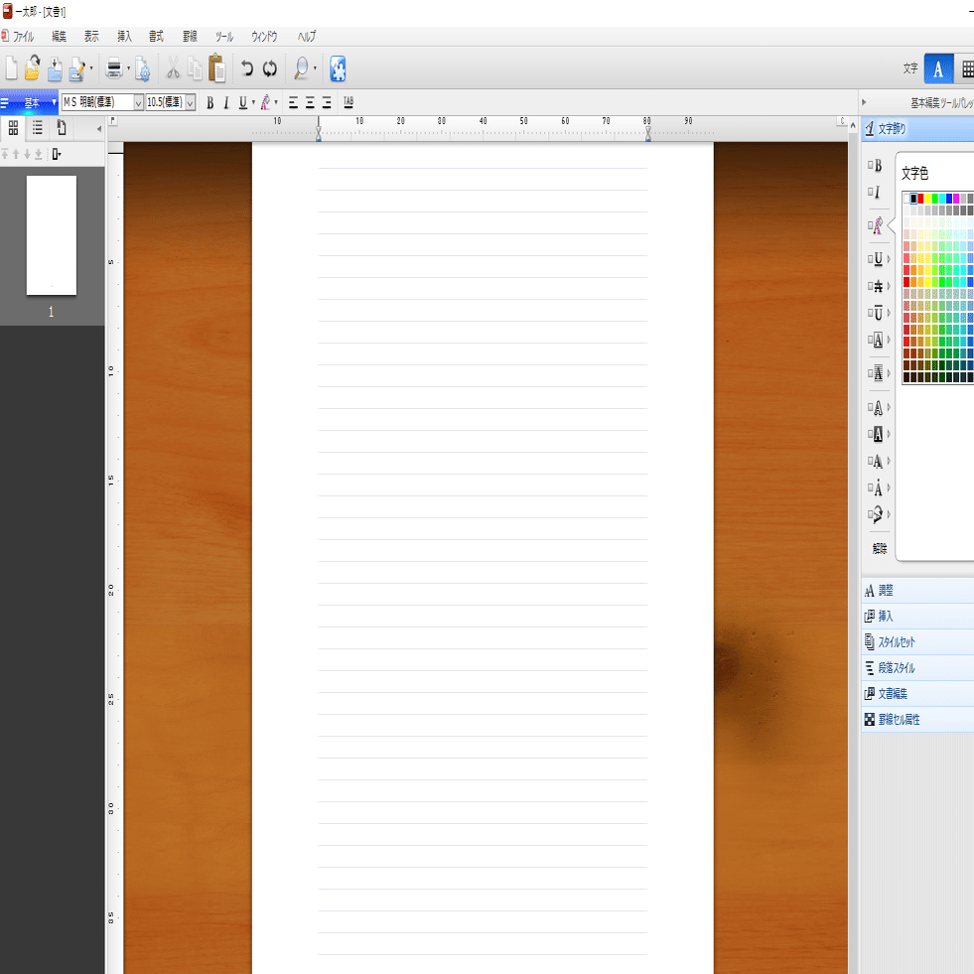Click the text color icon in the toolbar
The image size is (974, 974).
265,102
